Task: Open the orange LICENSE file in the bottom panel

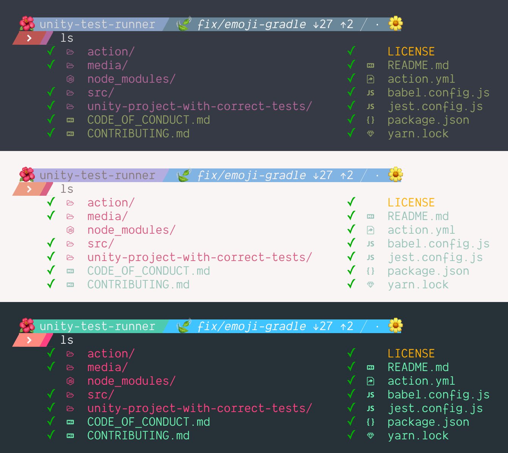Action: pos(411,354)
